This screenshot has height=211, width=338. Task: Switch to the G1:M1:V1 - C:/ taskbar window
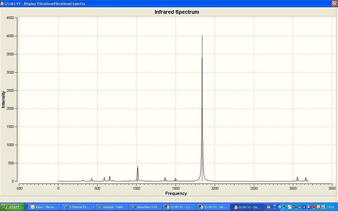pyautogui.click(x=179, y=207)
